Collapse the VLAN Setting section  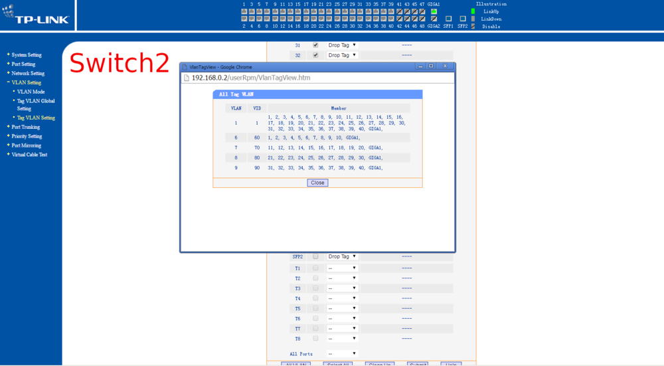point(27,83)
